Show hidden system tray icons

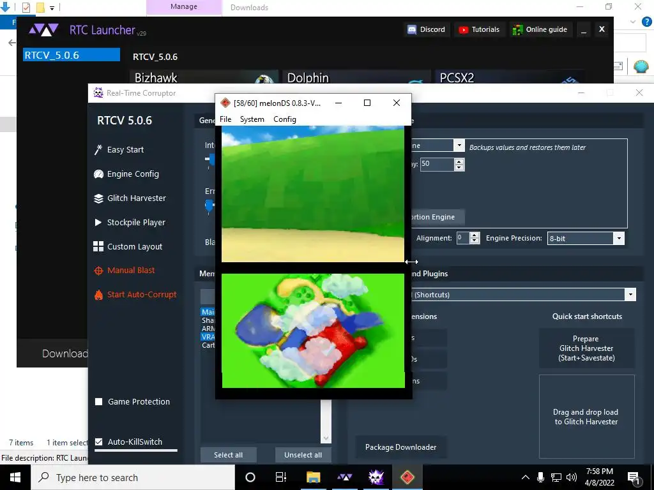[x=526, y=477]
